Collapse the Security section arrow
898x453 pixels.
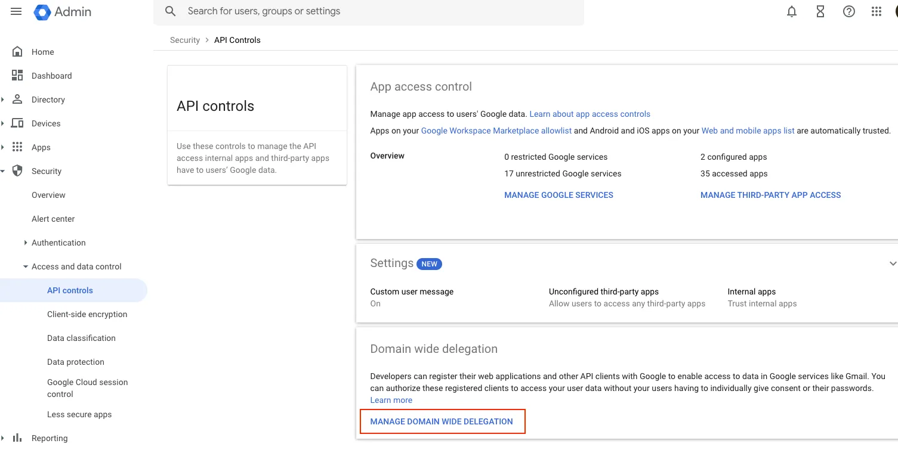(x=3, y=171)
